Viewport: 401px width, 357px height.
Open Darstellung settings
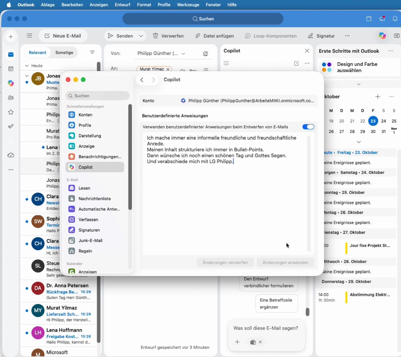[x=95, y=136]
